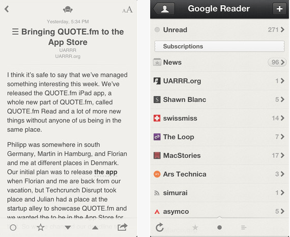Go to previous article up arrow
290x237 pixels.
95,227
